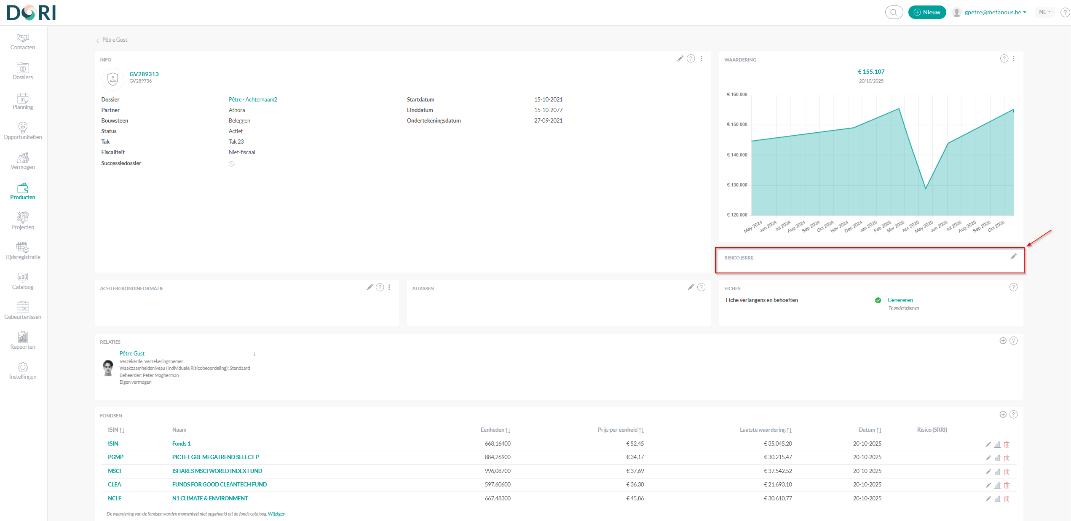Open the Info panel three-dot menu
Image resolution: width=1071 pixels, height=521 pixels.
702,59
